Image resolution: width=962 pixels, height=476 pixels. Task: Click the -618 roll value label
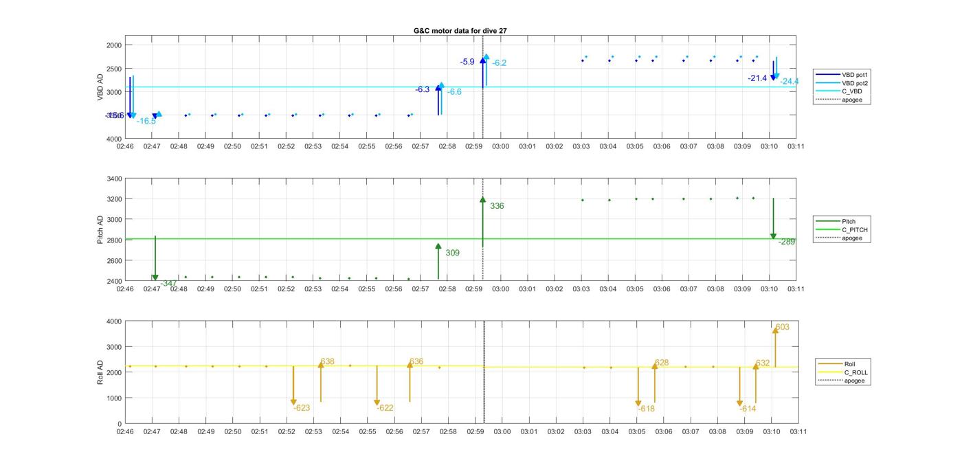pos(647,409)
